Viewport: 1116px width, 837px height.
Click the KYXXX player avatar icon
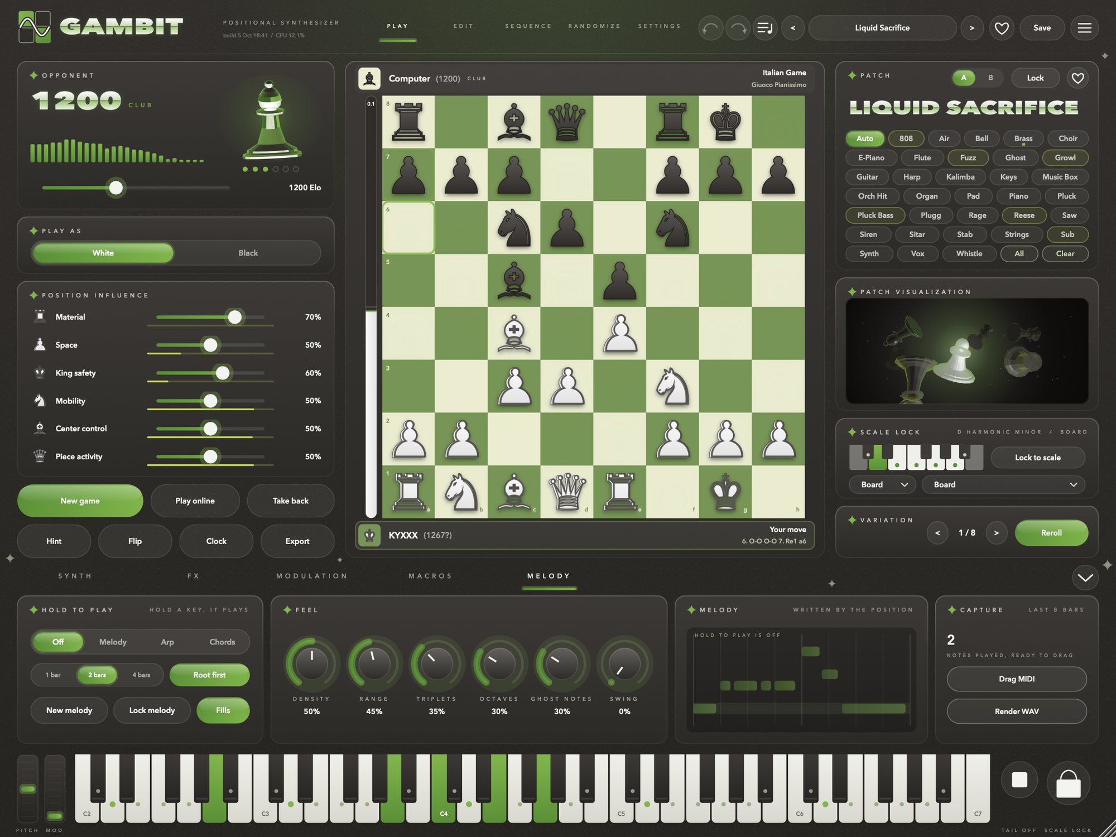[369, 535]
